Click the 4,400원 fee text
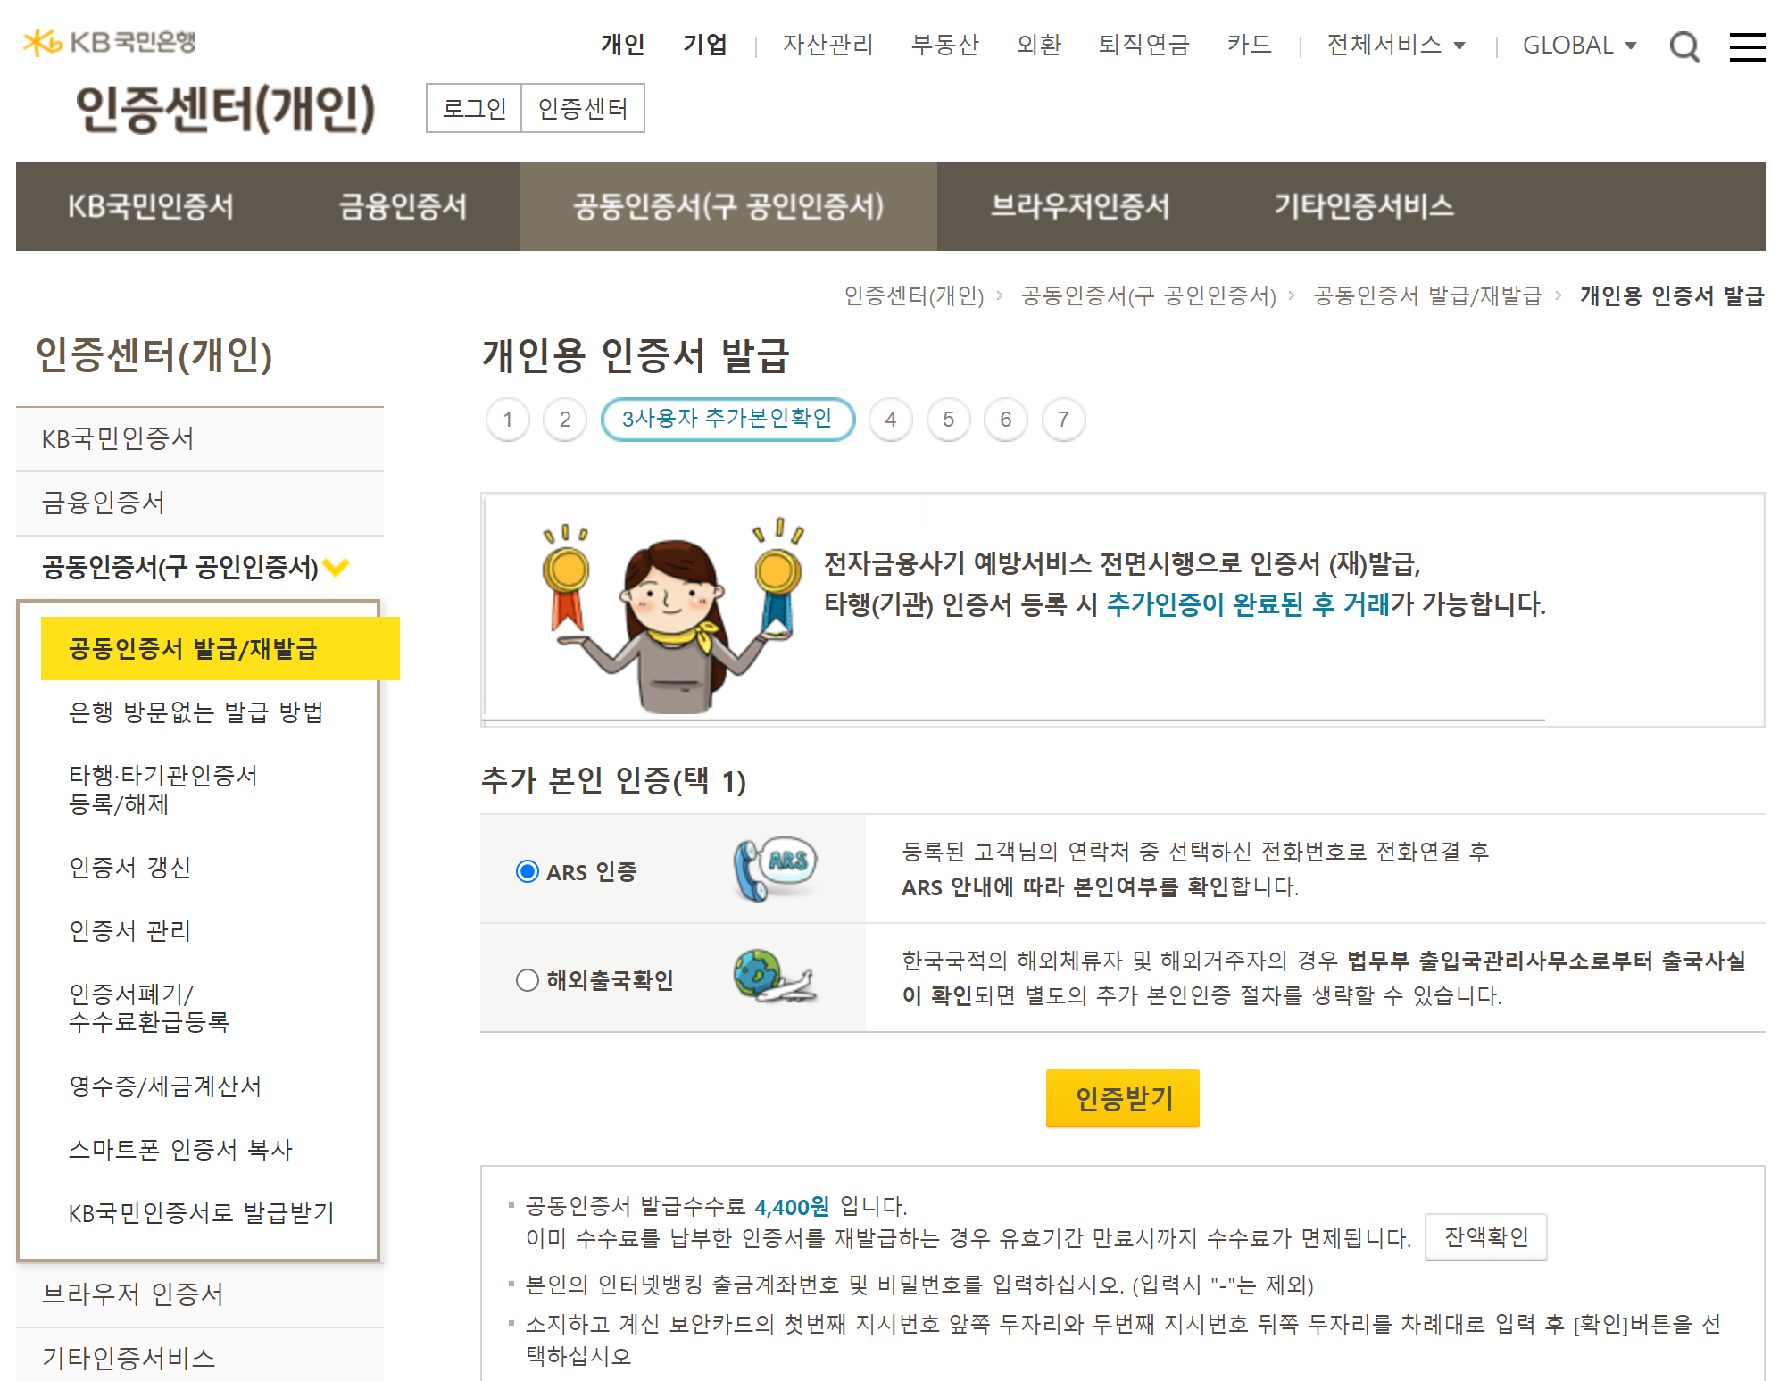This screenshot has width=1779, height=1381. click(792, 1207)
